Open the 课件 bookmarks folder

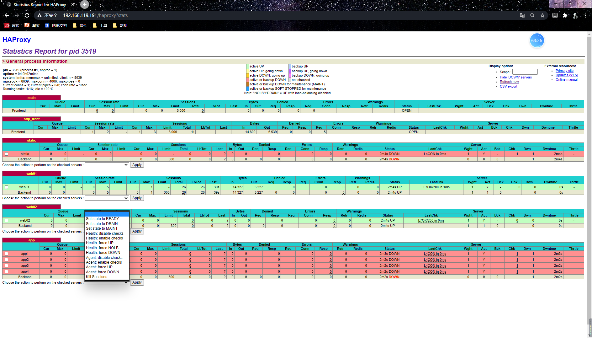[80, 25]
